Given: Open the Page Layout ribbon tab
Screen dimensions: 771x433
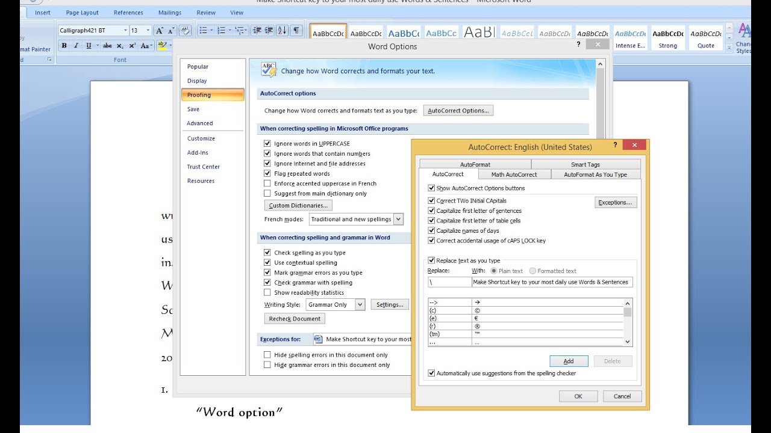Looking at the screenshot, I should (83, 13).
